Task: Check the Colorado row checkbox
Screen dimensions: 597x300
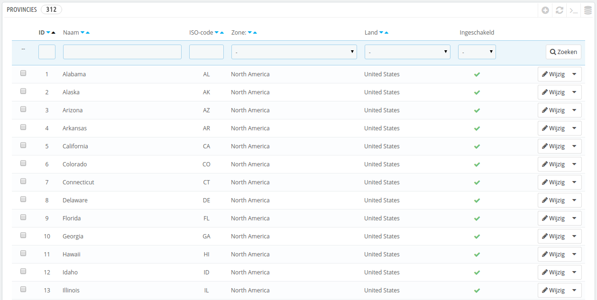Action: click(23, 163)
